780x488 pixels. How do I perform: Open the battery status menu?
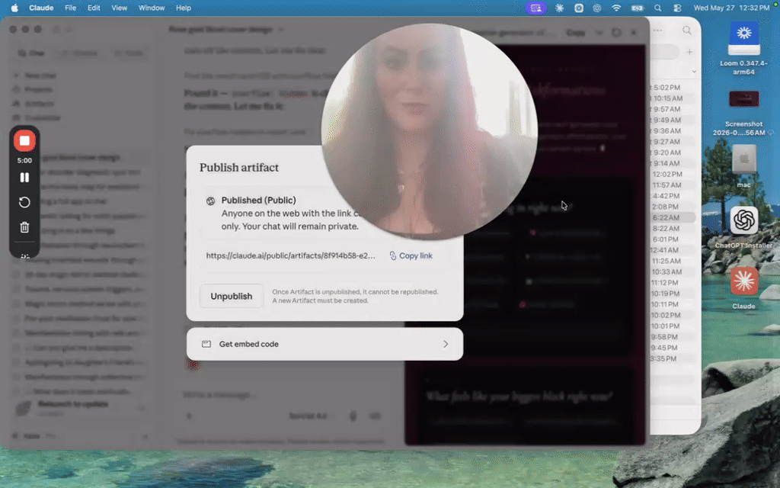(x=638, y=8)
